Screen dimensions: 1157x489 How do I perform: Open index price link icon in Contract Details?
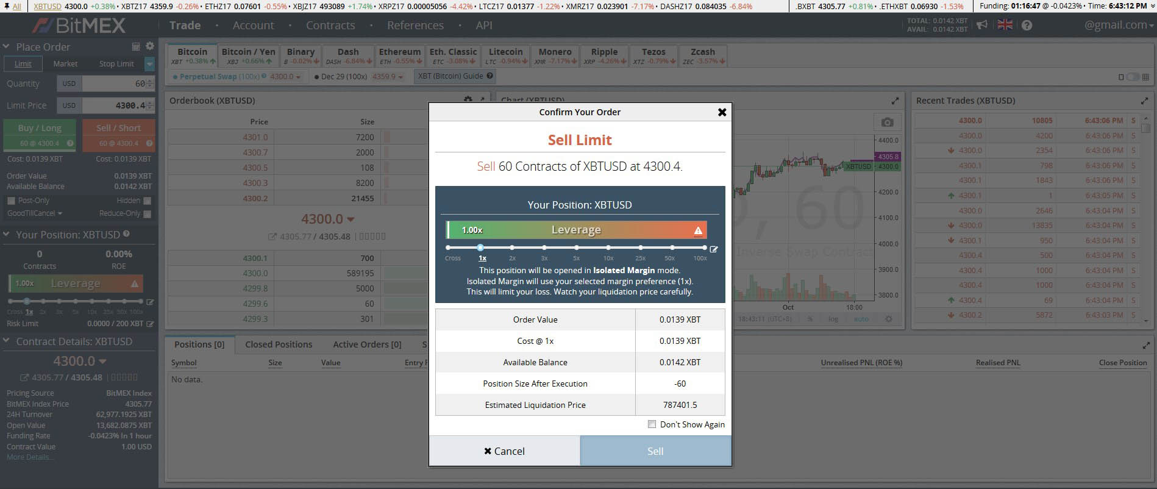coord(24,377)
